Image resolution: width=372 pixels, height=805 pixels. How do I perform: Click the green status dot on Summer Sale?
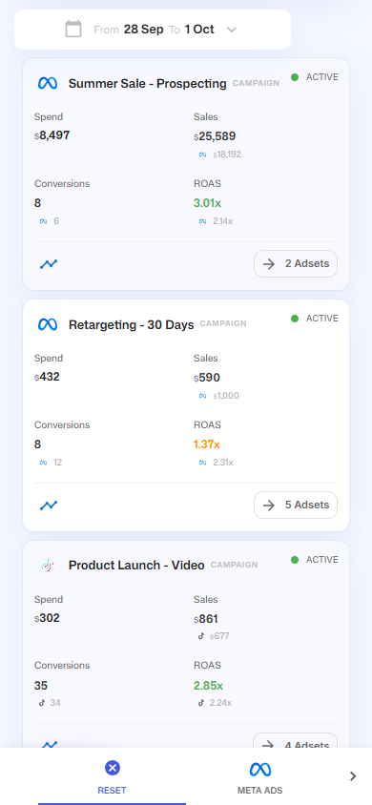tap(295, 77)
